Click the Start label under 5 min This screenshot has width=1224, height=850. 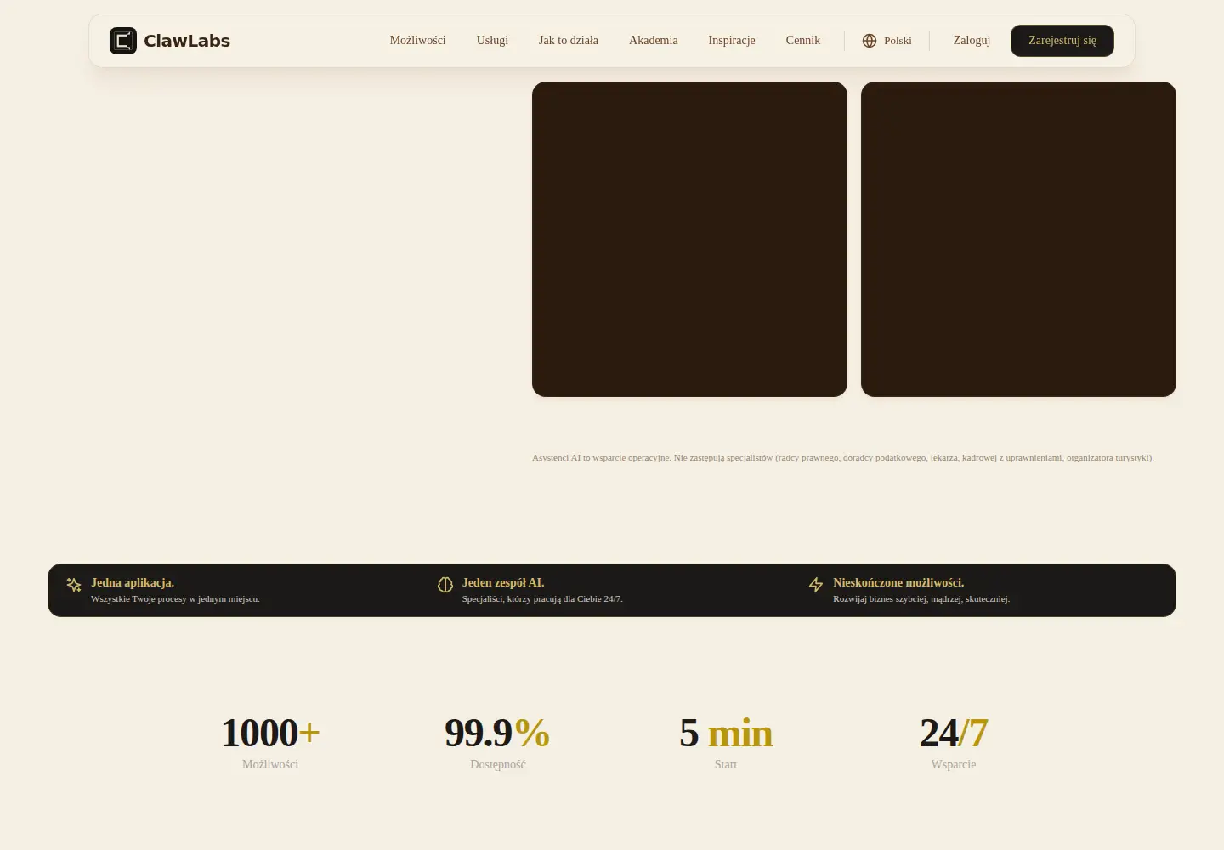(x=726, y=765)
